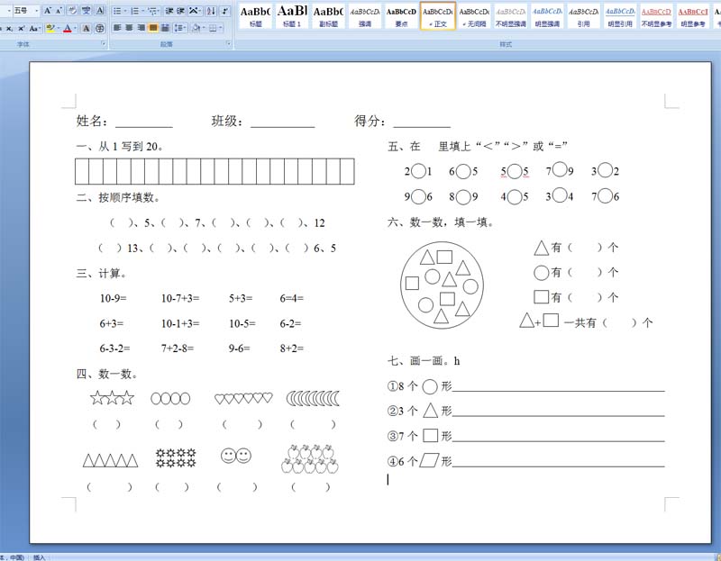Apply the 明显参考 style

[692, 16]
